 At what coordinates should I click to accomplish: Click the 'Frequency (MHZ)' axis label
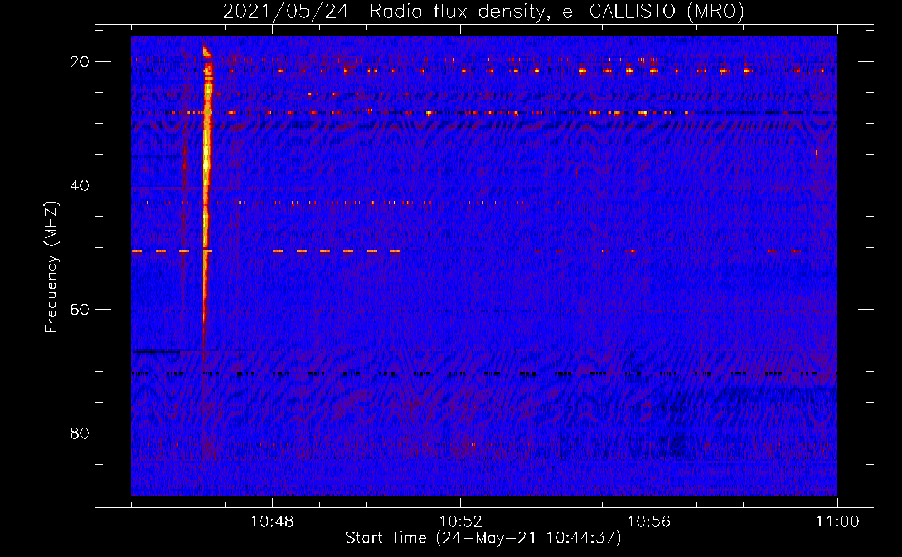pyautogui.click(x=51, y=267)
